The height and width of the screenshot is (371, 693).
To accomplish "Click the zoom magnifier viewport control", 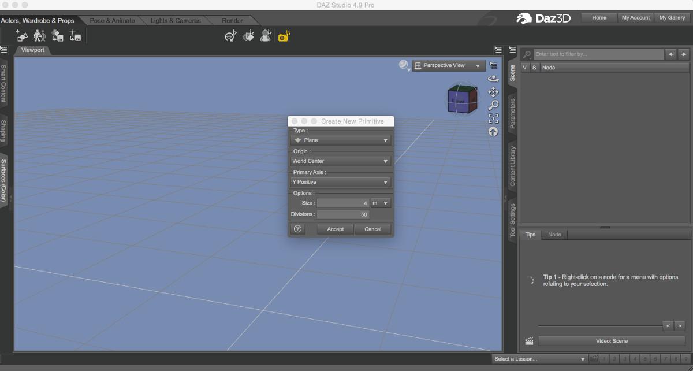I will [493, 105].
